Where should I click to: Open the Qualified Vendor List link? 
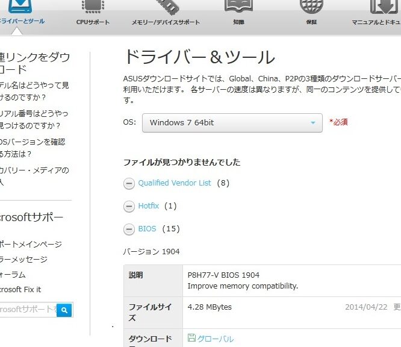click(x=175, y=183)
